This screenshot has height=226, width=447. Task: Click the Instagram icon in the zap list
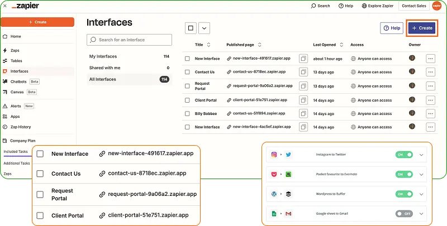tap(274, 155)
